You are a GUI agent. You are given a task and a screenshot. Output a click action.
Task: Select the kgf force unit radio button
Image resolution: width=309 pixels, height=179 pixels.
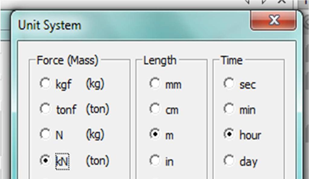pos(45,83)
